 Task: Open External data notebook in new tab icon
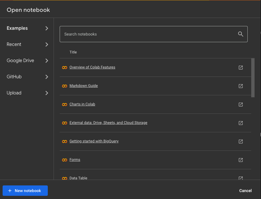coord(241,123)
